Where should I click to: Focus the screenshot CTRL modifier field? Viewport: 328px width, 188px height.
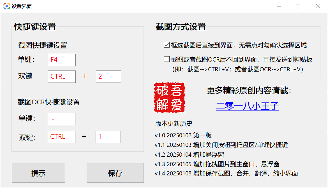coord(62,77)
